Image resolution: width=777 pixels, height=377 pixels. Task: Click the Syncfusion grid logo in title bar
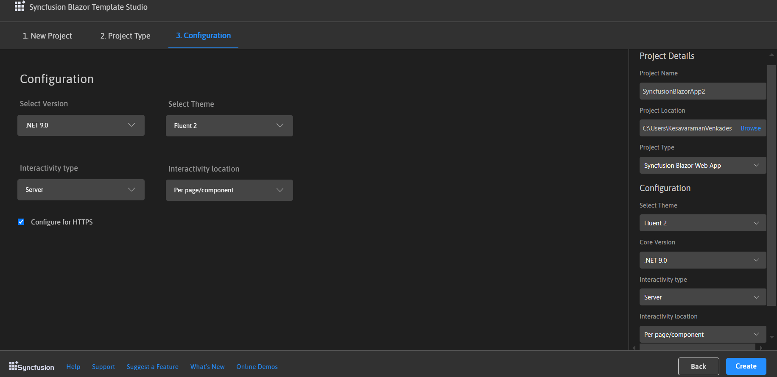coord(20,6)
